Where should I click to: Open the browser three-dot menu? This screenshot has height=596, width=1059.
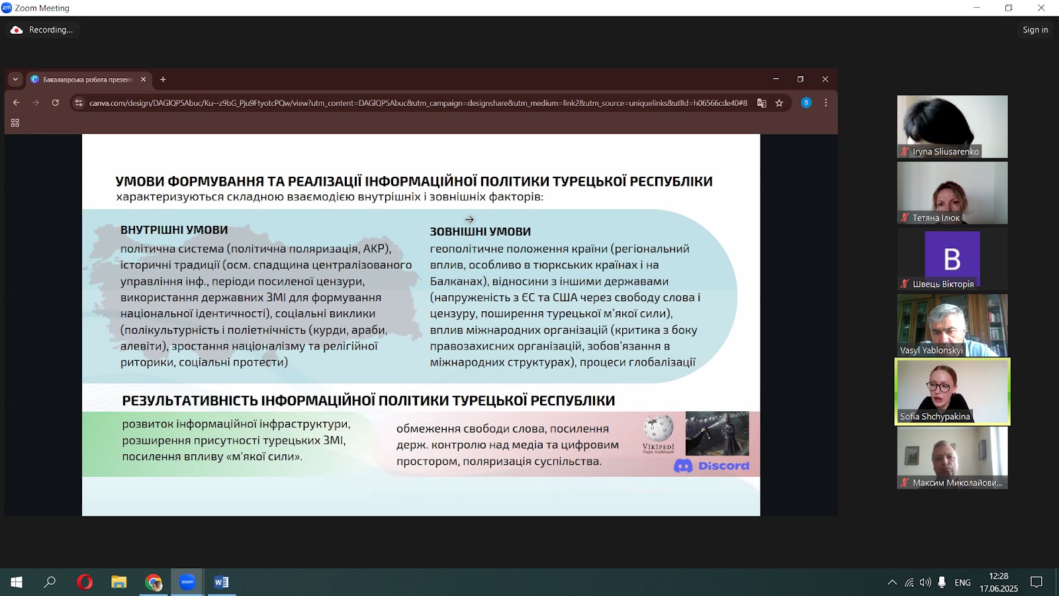pyautogui.click(x=825, y=103)
